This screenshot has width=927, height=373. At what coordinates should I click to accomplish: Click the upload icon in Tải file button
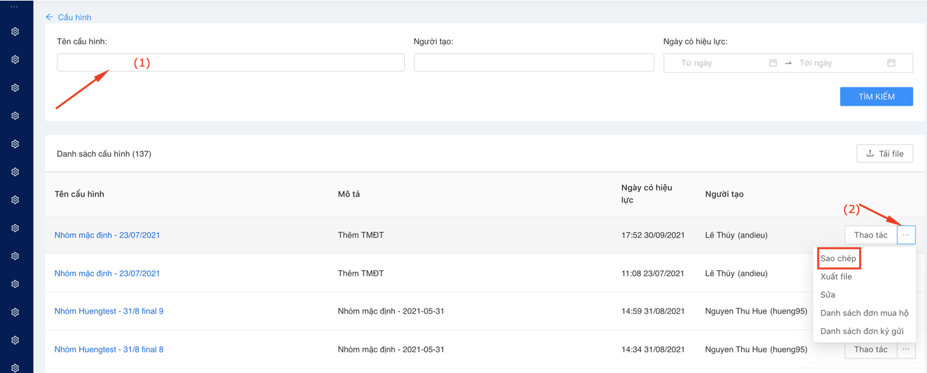click(870, 154)
